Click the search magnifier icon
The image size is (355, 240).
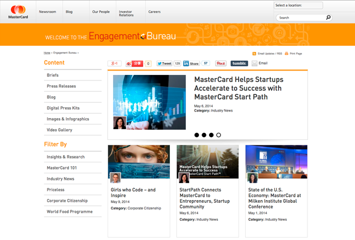click(328, 17)
